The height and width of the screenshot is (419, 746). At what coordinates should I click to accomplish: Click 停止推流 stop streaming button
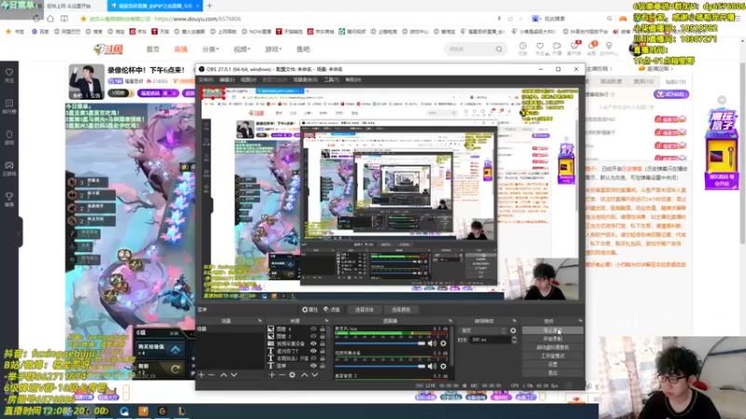[552, 331]
